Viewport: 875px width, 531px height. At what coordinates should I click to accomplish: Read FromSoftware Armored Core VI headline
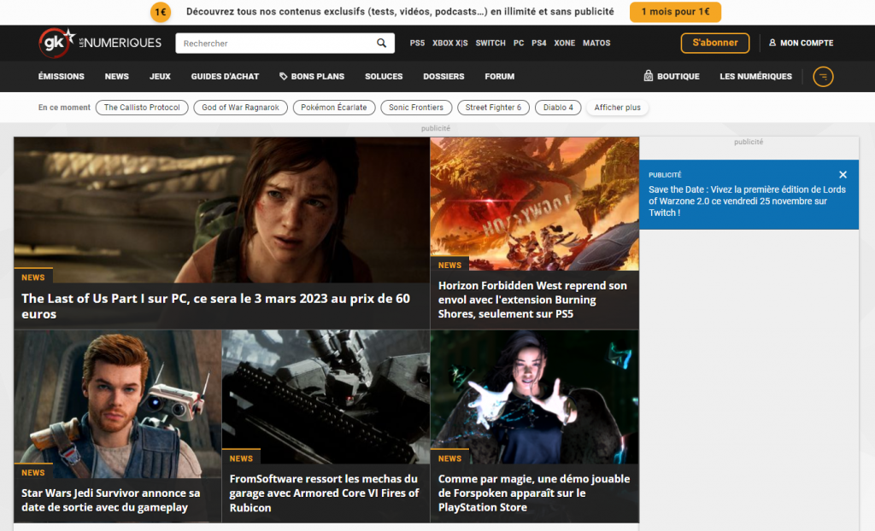(x=324, y=493)
